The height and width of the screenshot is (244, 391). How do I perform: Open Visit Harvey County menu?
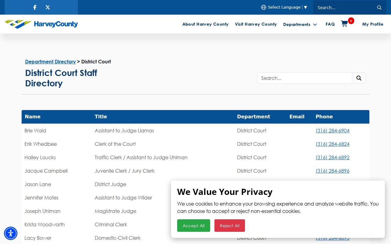pos(256,24)
